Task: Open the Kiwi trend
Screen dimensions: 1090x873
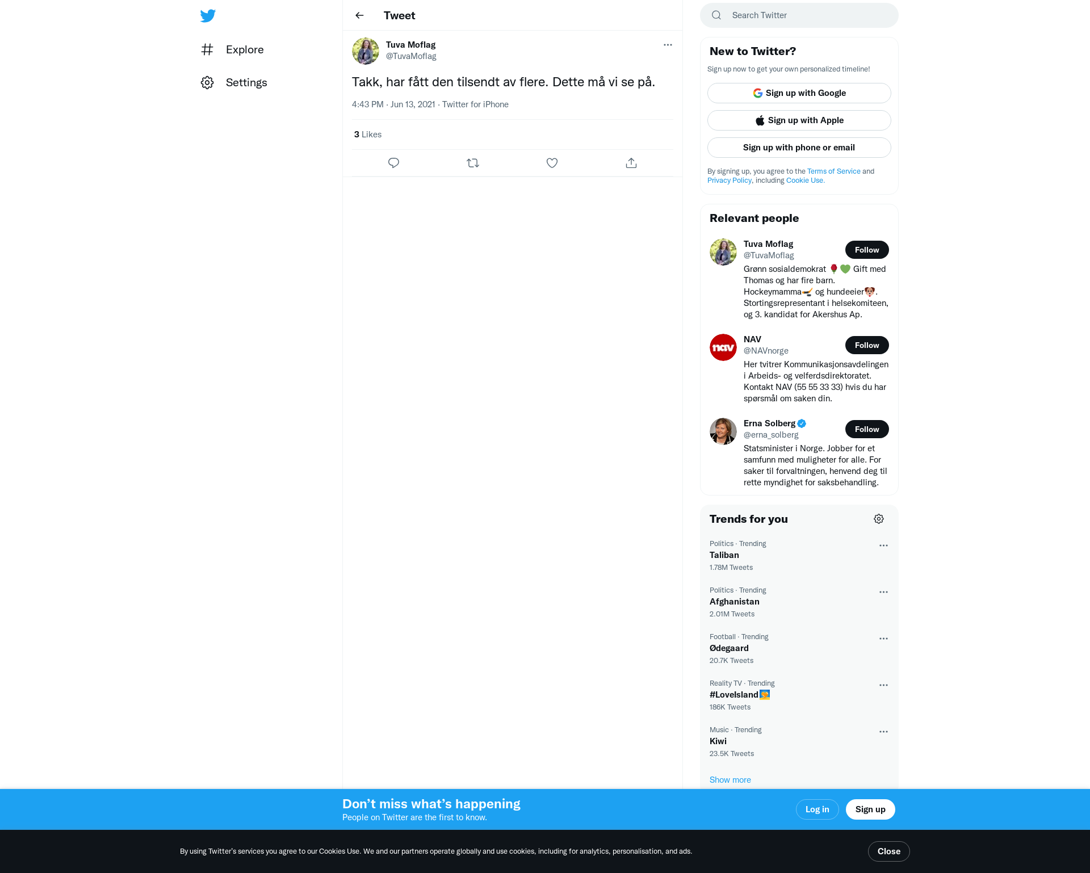Action: click(799, 741)
